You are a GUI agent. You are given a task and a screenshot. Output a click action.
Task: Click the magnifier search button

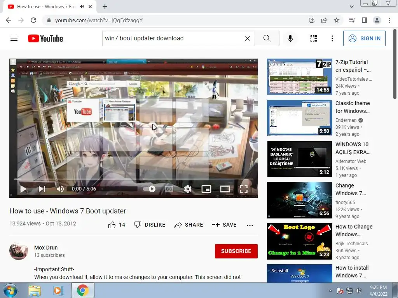267,38
